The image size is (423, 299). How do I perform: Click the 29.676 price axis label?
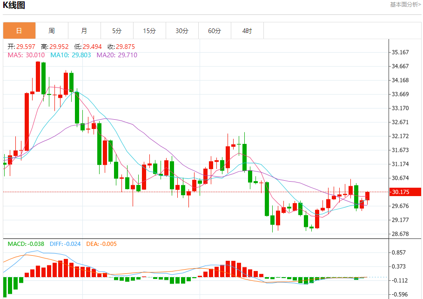coord(400,206)
